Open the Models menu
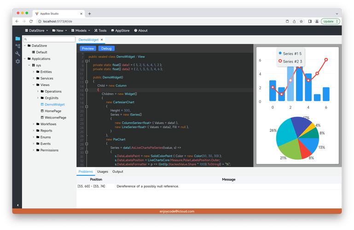 (81, 30)
